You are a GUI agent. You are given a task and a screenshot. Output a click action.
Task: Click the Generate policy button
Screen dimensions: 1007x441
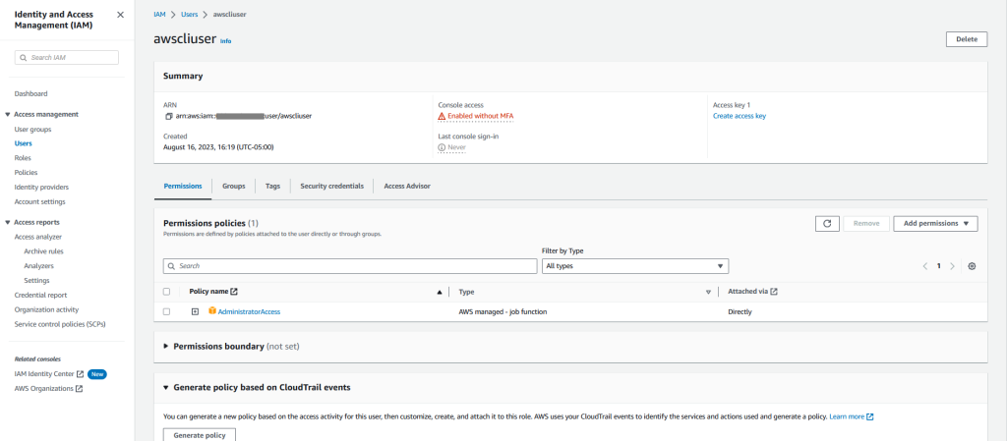pos(200,435)
